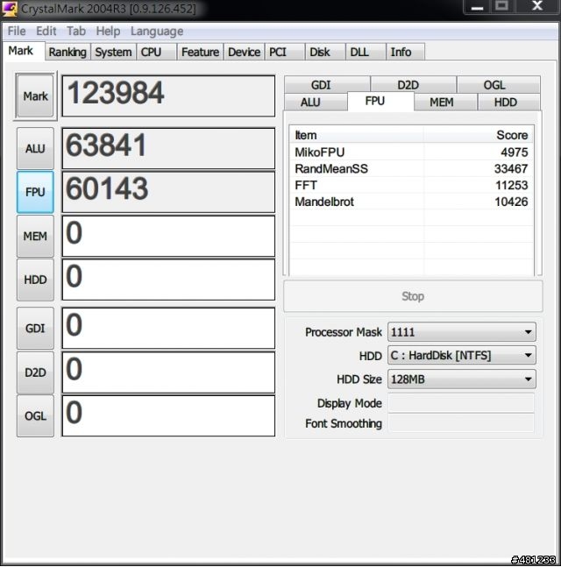The height and width of the screenshot is (567, 561).
Task: Expand the Processor Mask dropdown
Action: coord(462,332)
